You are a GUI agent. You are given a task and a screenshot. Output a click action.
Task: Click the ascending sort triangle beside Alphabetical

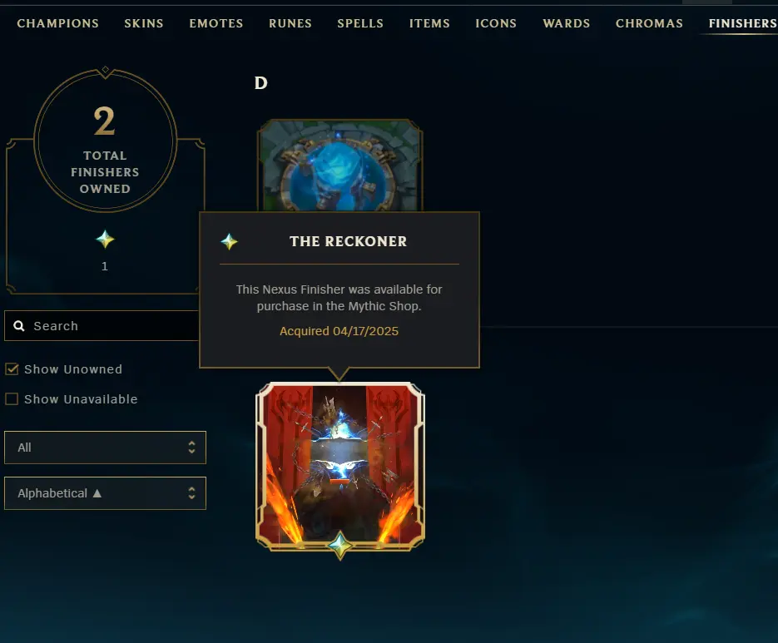(97, 493)
